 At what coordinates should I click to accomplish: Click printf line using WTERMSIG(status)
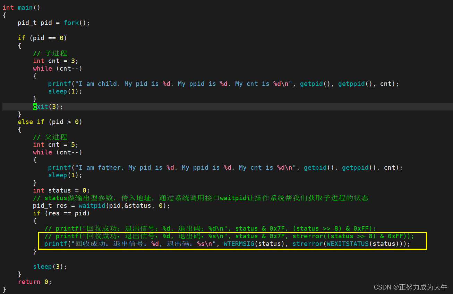[x=227, y=243]
